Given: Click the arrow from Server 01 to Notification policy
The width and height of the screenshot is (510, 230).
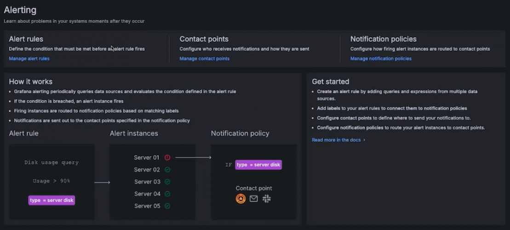Looking at the screenshot, I should [x=193, y=158].
